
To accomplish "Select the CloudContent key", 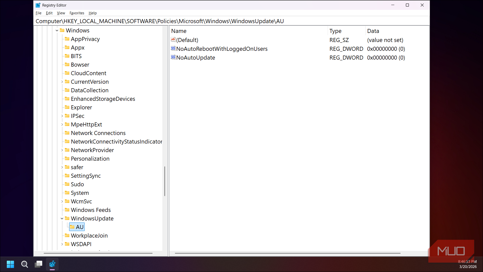I will [88, 73].
